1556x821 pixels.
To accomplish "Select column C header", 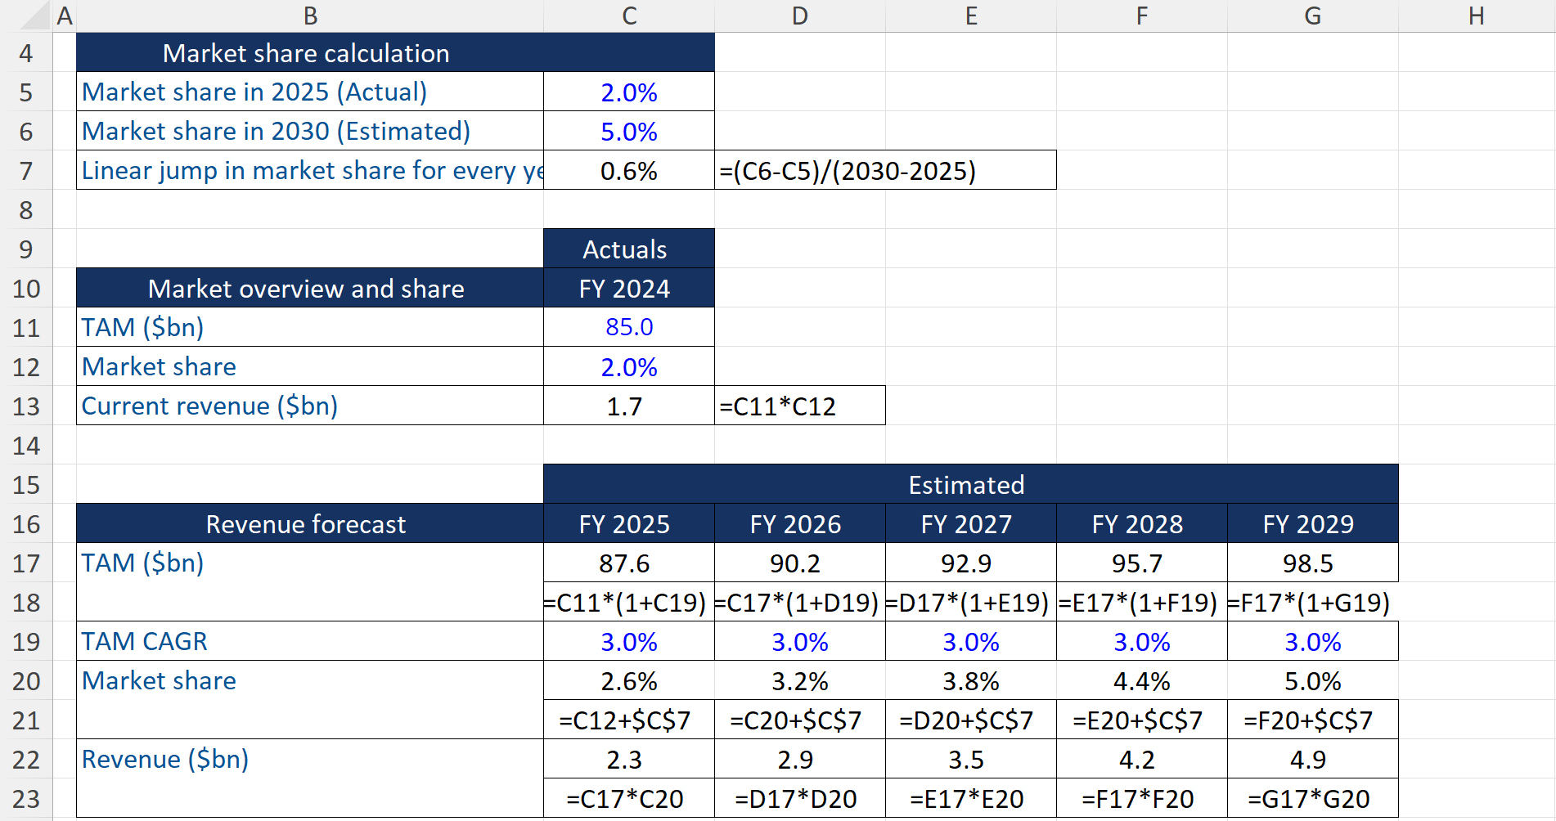I will (x=628, y=16).
